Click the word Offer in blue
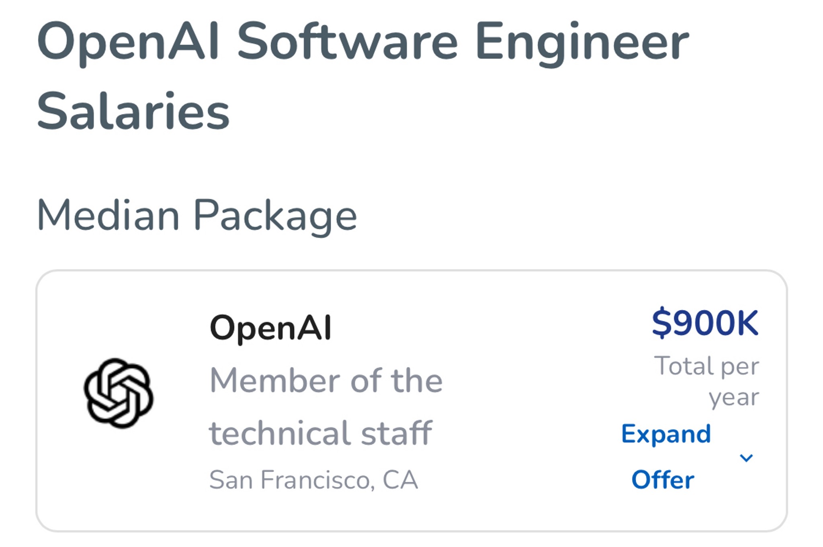 (x=663, y=480)
